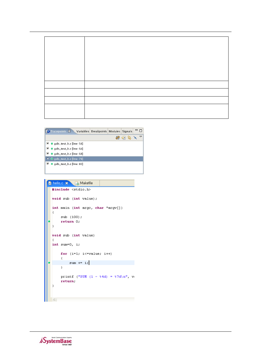255x362 pixels.
Task: Click tracepoint marker beside 'sum += i;' line
Action: (49, 263)
